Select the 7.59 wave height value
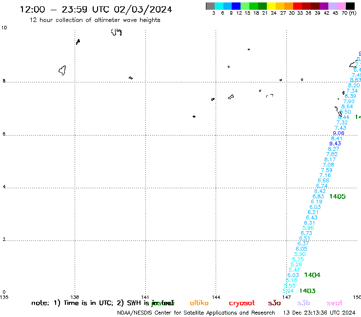Viewport: 361px width, 317px height. 326,170
